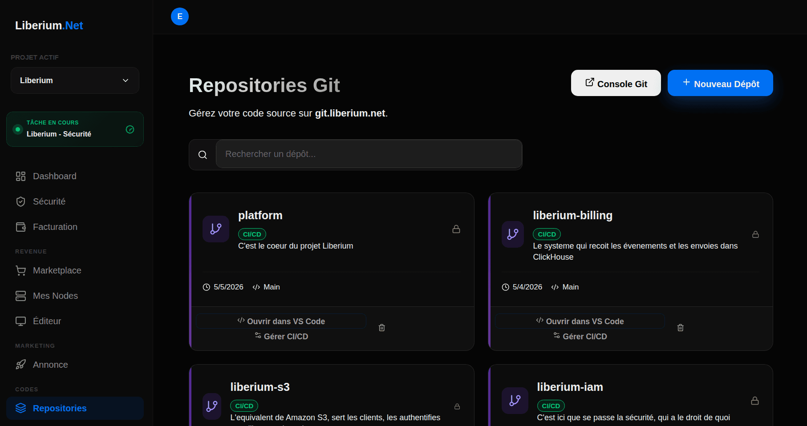Open the Éditeur page
The width and height of the screenshot is (807, 426).
click(75, 321)
